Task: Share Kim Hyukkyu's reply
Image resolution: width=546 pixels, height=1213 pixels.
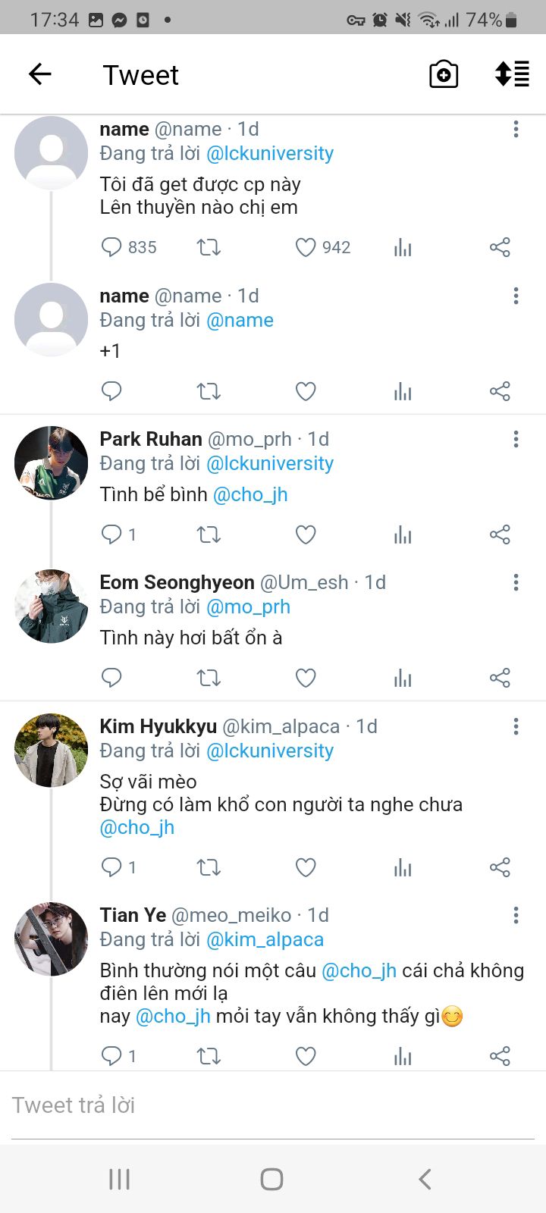Action: pos(500,867)
